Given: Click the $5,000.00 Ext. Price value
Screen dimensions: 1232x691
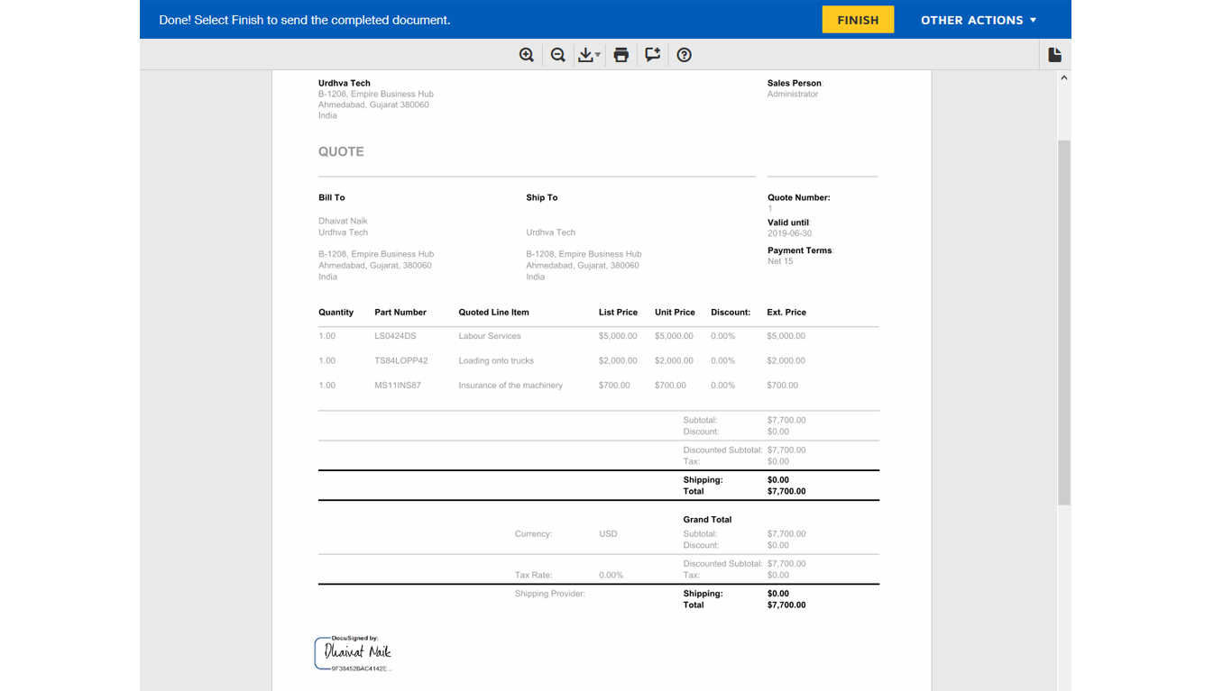Looking at the screenshot, I should (786, 336).
